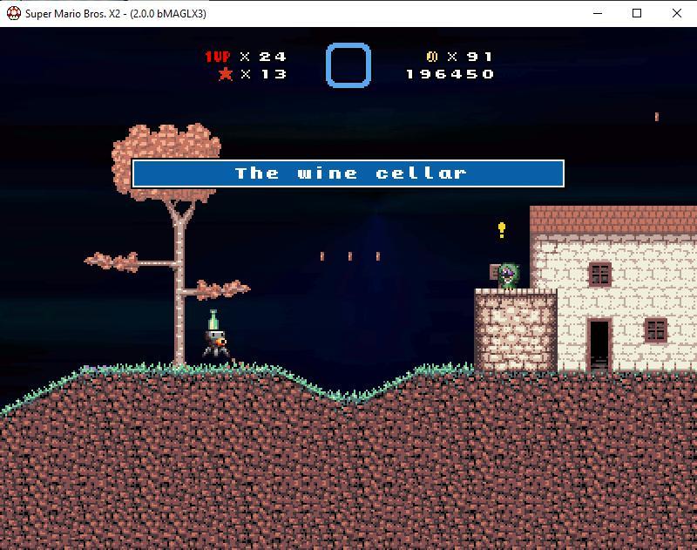Click the lower right house window

click(x=655, y=330)
